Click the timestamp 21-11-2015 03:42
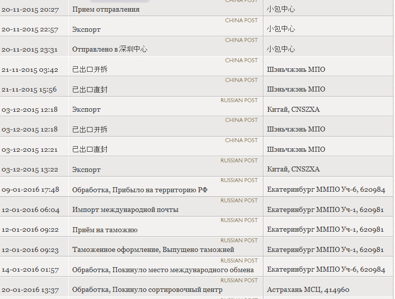Image resolution: width=395 pixels, height=299 pixels. 30,70
